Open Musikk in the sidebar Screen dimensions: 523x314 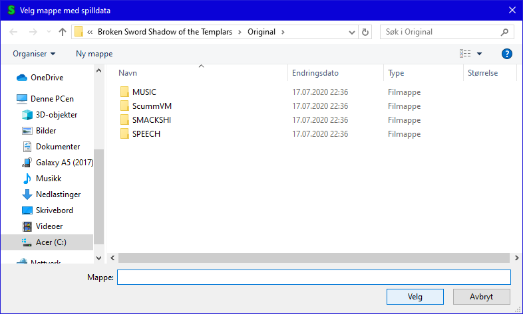[41, 179]
